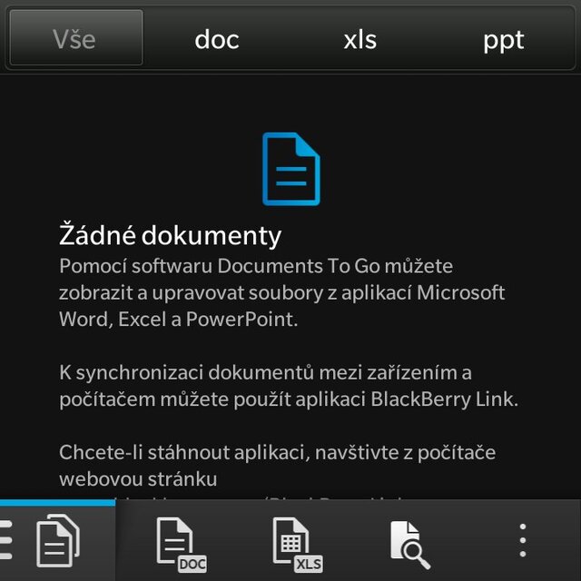This screenshot has width=581, height=581.
Task: Tap the 'Žádné dokumenty' heading
Action: [x=170, y=235]
